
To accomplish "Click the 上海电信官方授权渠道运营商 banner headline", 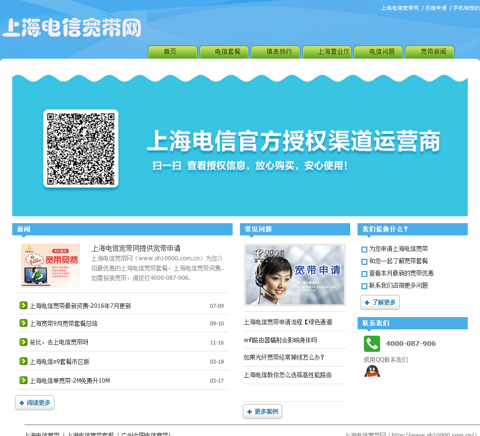I will point(293,141).
